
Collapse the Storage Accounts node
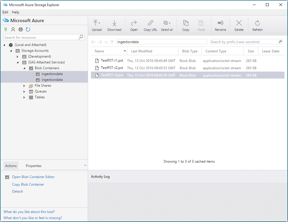tap(11, 51)
